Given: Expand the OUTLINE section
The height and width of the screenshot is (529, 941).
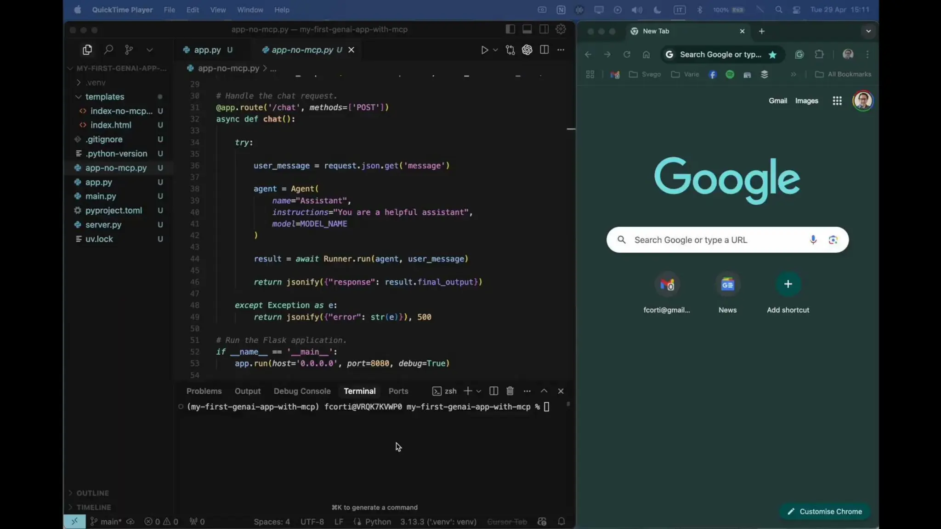Looking at the screenshot, I should 92,493.
